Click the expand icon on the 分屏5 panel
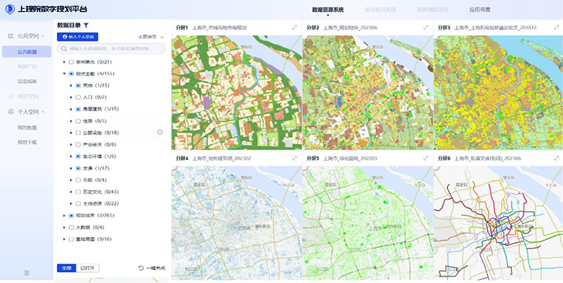Image resolution: width=563 pixels, height=283 pixels. click(425, 158)
